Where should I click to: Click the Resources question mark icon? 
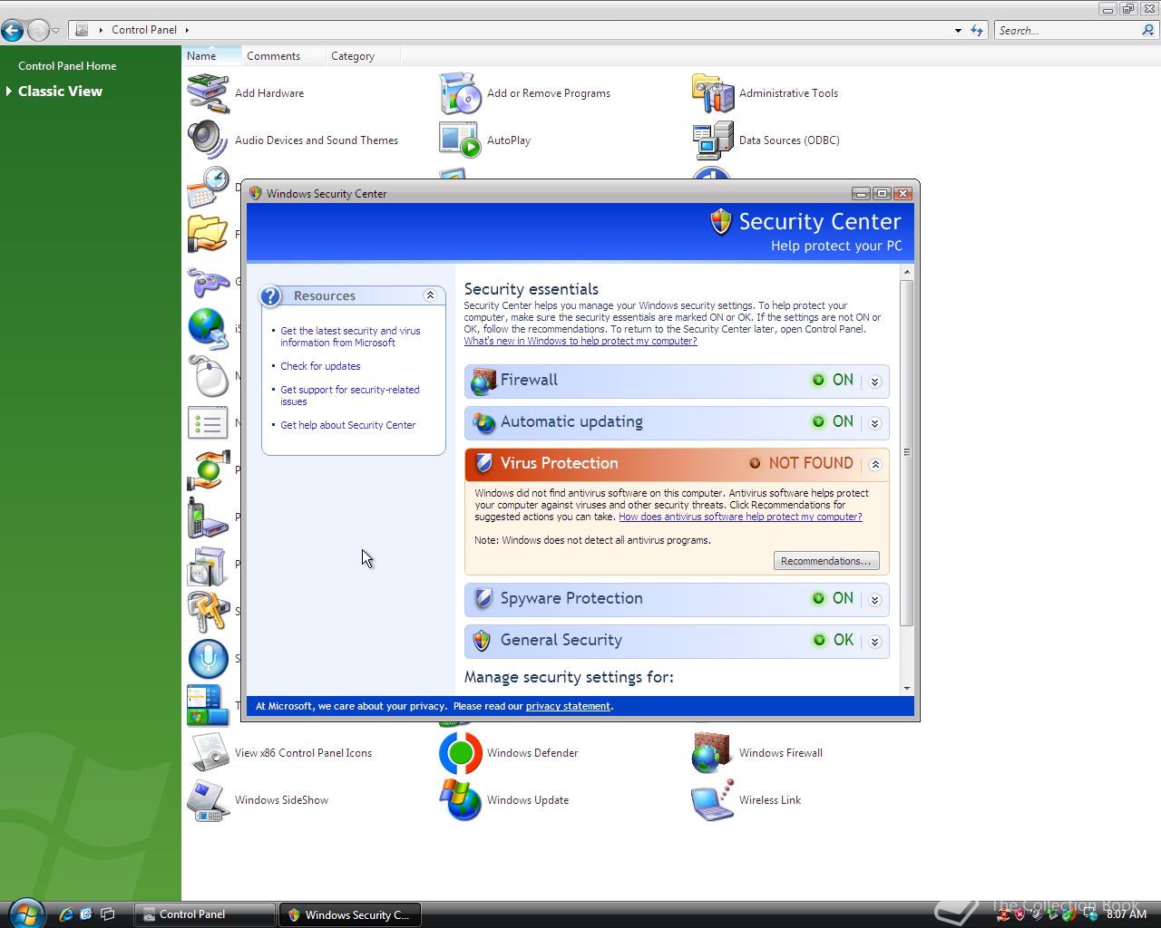point(270,296)
